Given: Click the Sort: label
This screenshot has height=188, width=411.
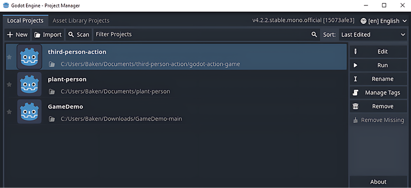Looking at the screenshot, I should (x=329, y=34).
